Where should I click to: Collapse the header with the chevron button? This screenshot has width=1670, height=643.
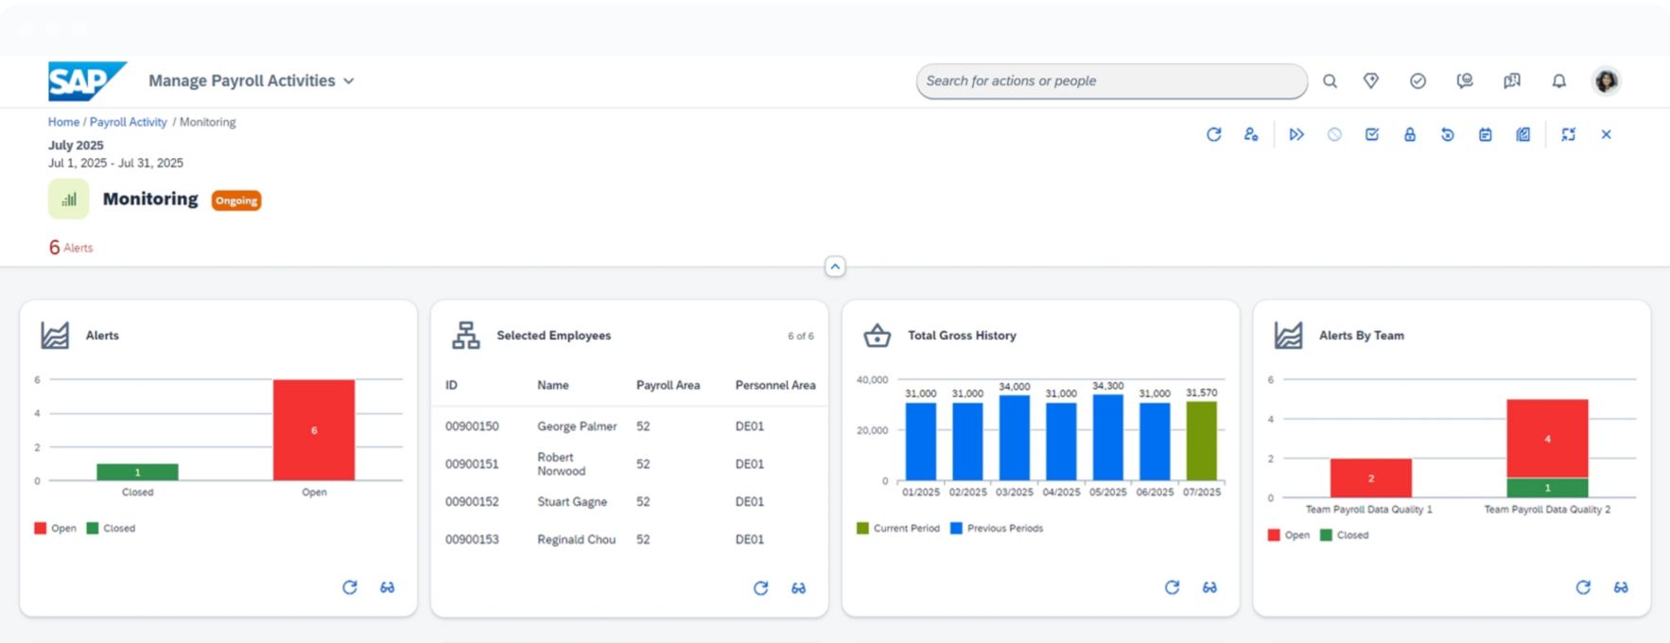click(x=835, y=267)
